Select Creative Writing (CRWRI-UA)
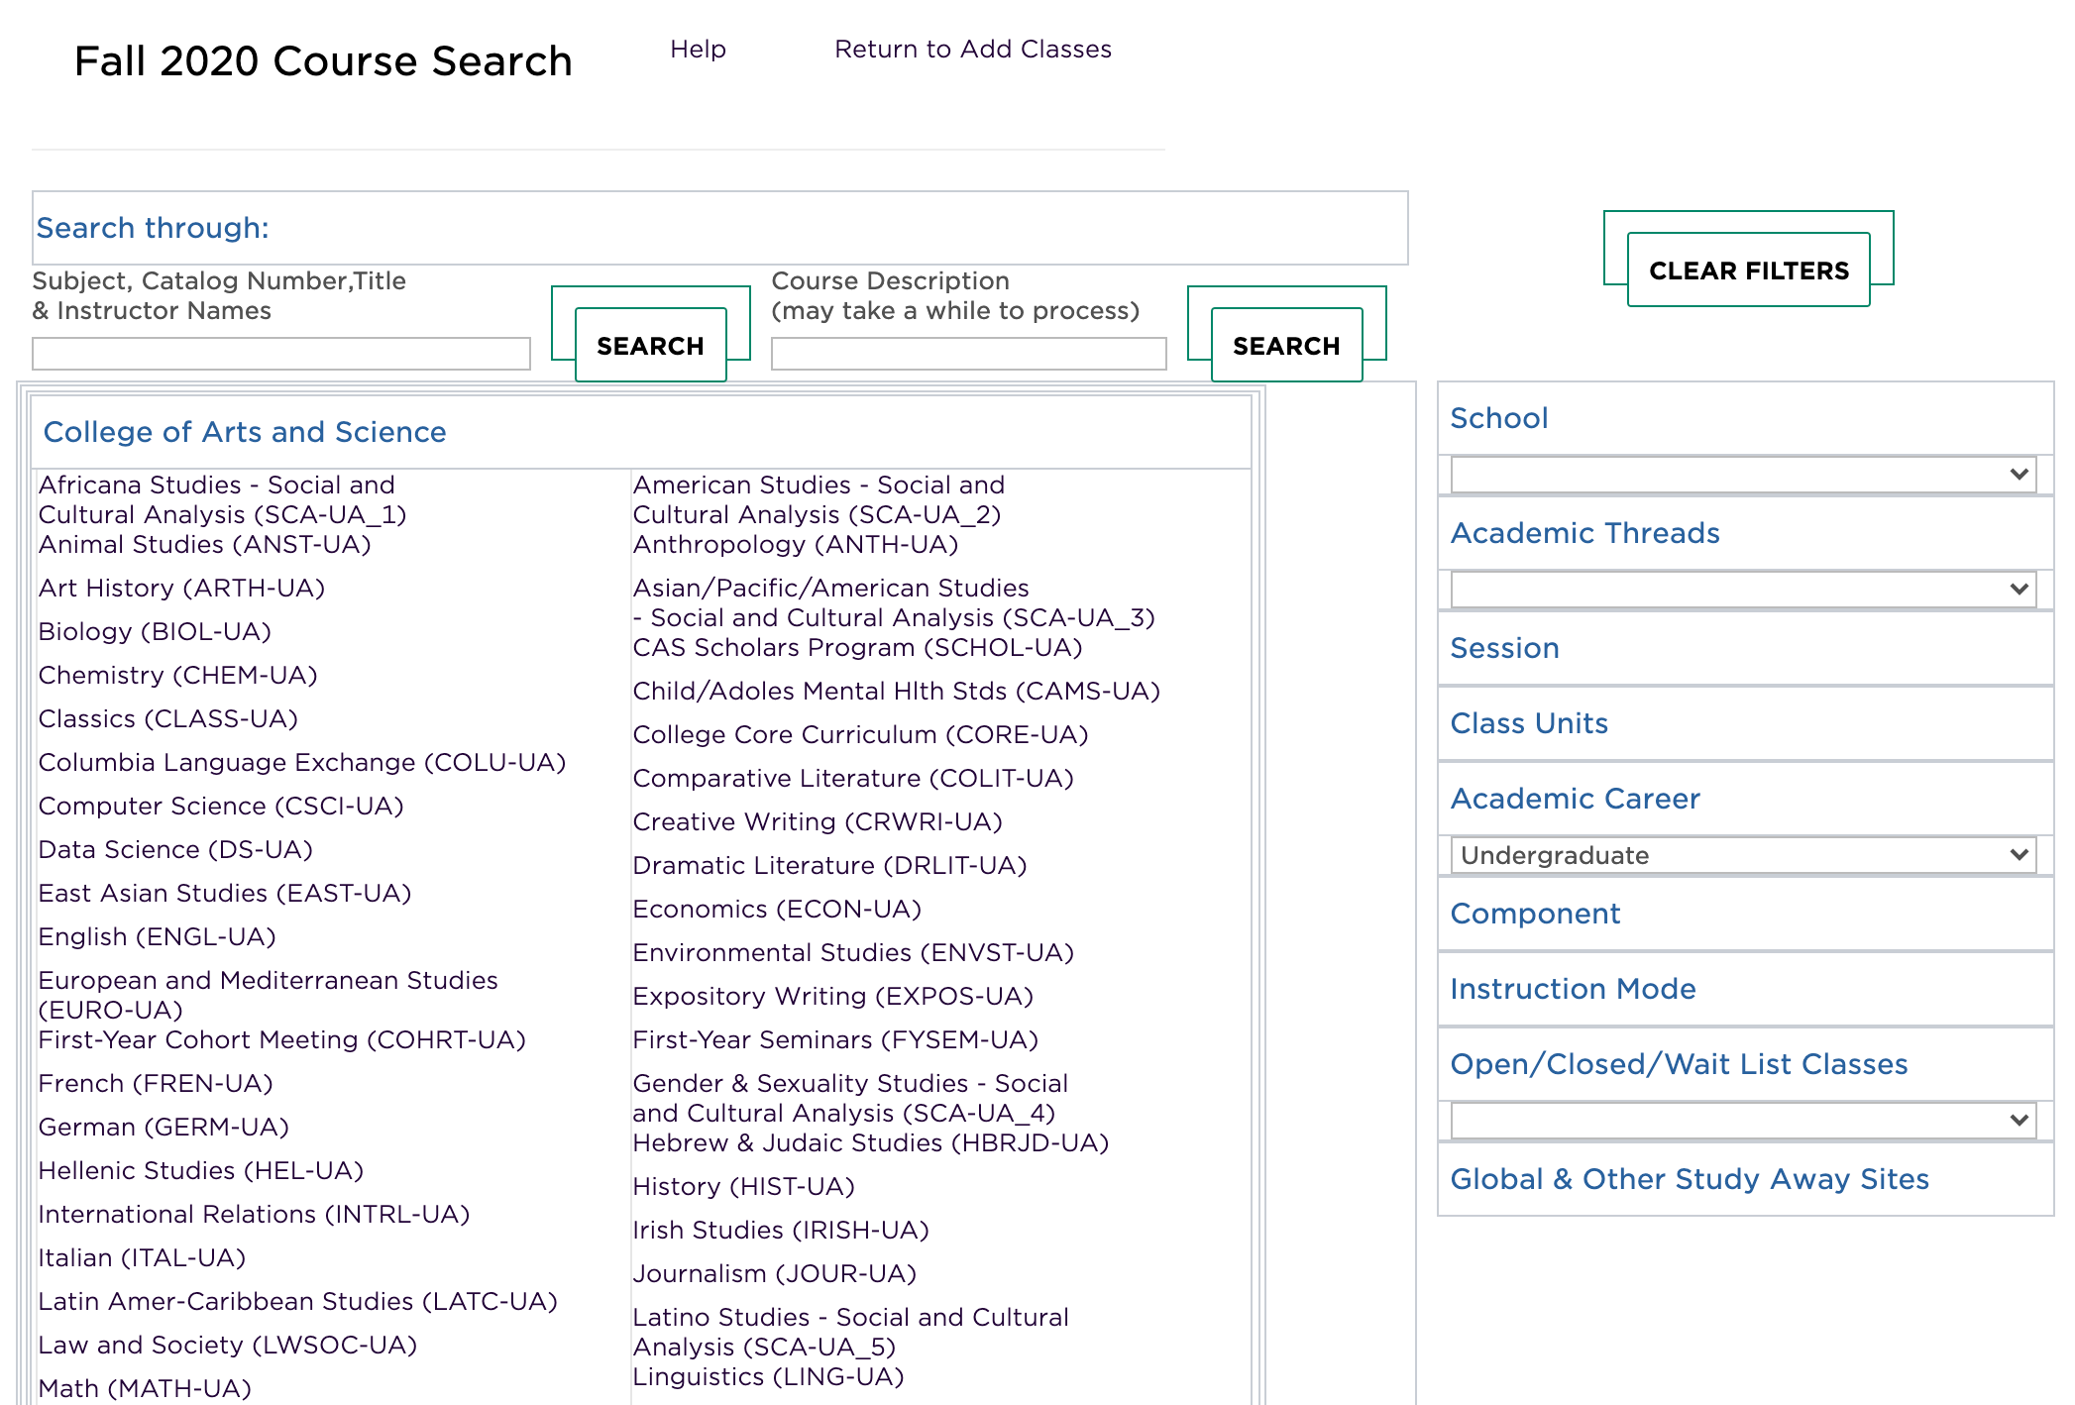 coord(818,822)
